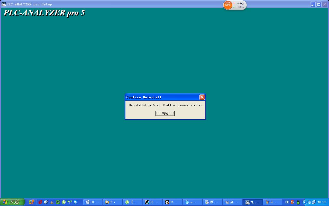Switch to the E:\ folder taskbar item
This screenshot has width=329, height=206.
pyautogui.click(x=113, y=202)
